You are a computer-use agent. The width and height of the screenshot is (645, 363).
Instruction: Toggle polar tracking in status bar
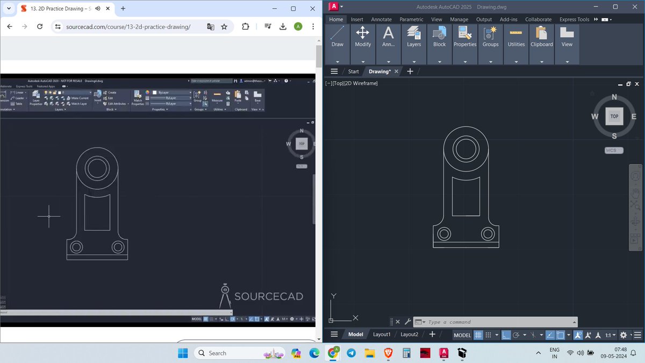coord(515,335)
